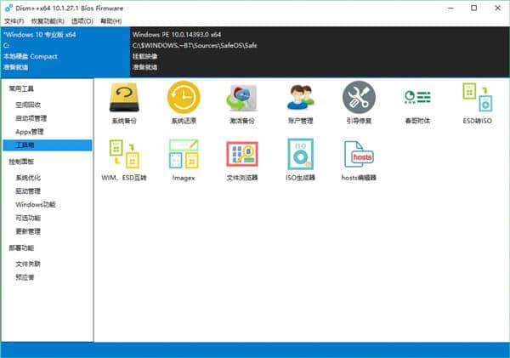This screenshot has width=510, height=358.
Task: Select 空间回收 in the sidebar
Action: tap(29, 104)
